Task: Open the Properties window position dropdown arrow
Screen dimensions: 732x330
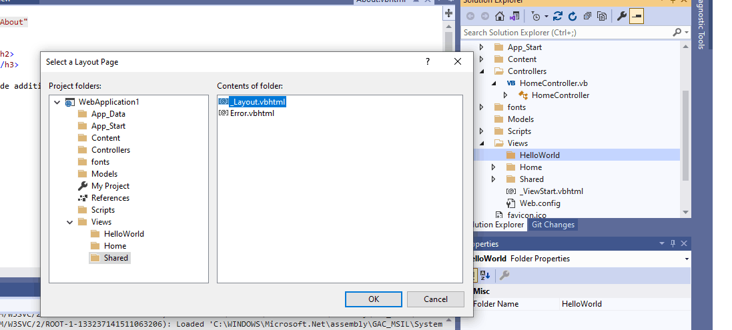Action: [x=661, y=244]
